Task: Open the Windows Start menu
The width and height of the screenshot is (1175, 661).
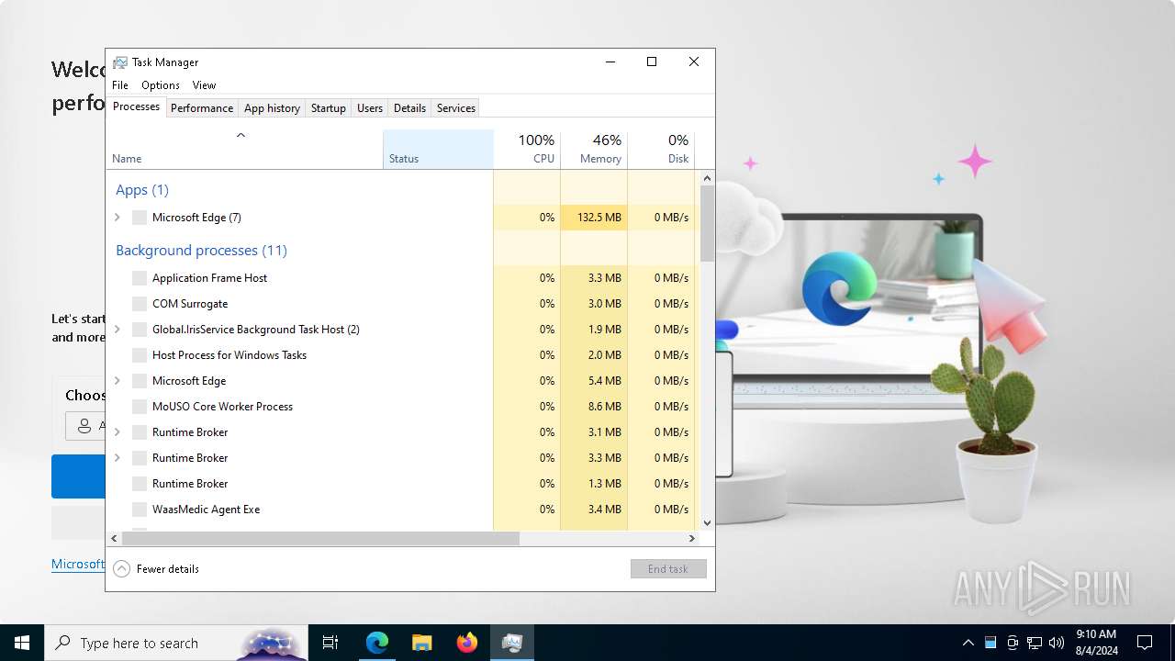Action: pyautogui.click(x=22, y=643)
